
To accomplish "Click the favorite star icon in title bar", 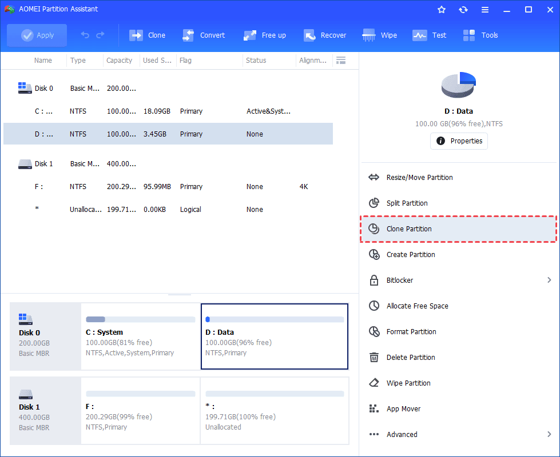I will (442, 9).
